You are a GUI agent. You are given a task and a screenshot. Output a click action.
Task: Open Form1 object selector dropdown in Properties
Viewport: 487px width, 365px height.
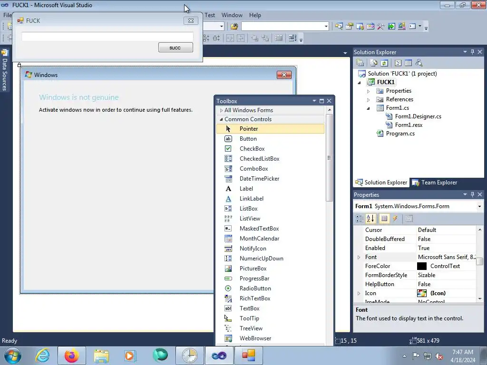coord(479,206)
